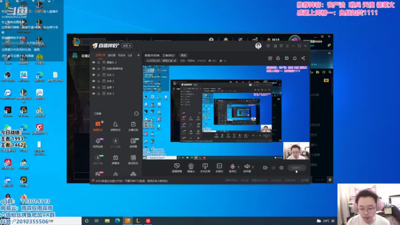Open the 视频连麦 video co-stream tool
The width and height of the screenshot is (400, 225).
point(97,143)
